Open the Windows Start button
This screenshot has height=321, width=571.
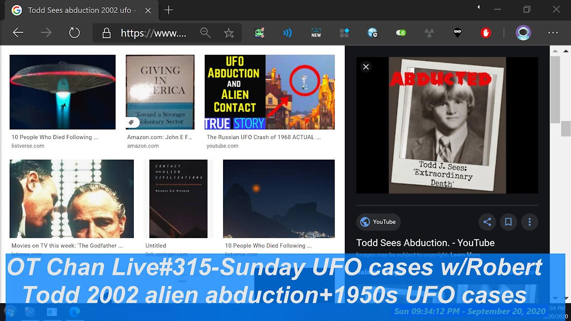point(10,312)
